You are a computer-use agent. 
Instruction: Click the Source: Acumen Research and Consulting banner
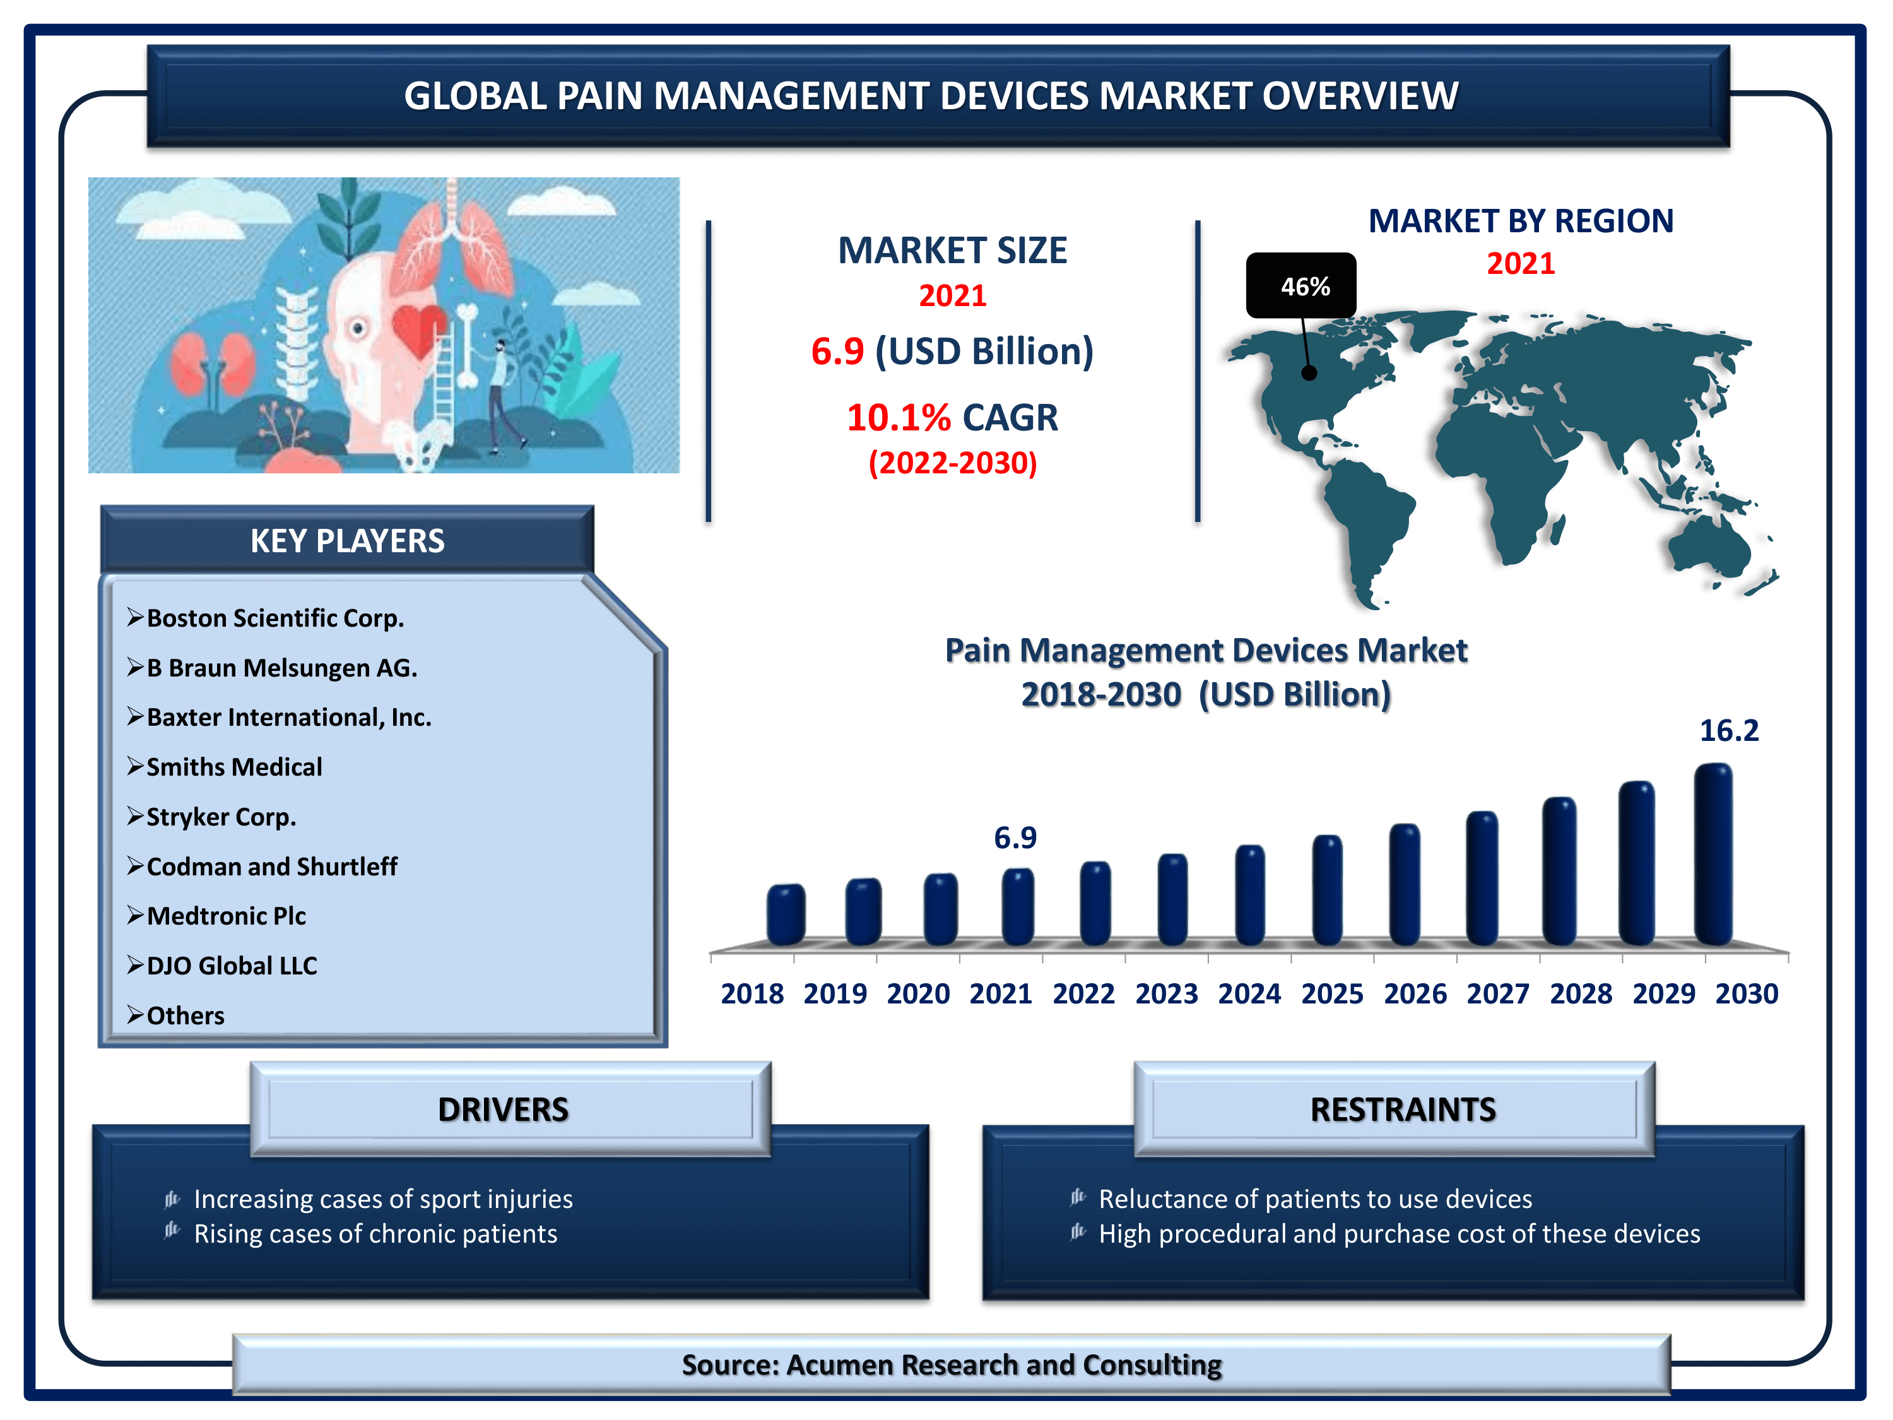pos(951,1364)
